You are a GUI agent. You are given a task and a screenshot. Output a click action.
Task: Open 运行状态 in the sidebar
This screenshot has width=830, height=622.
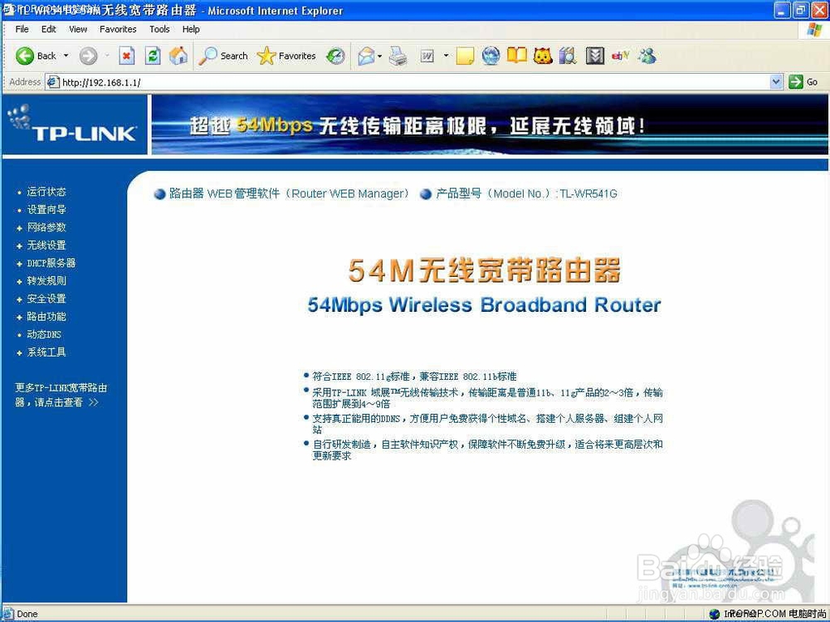point(46,192)
